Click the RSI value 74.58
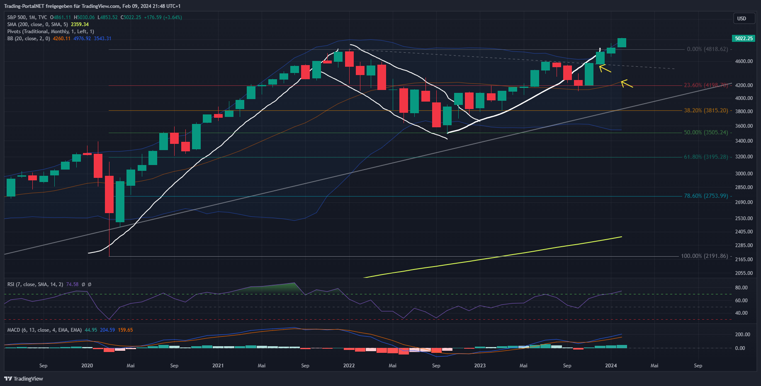Image resolution: width=761 pixels, height=386 pixels. pyautogui.click(x=72, y=284)
